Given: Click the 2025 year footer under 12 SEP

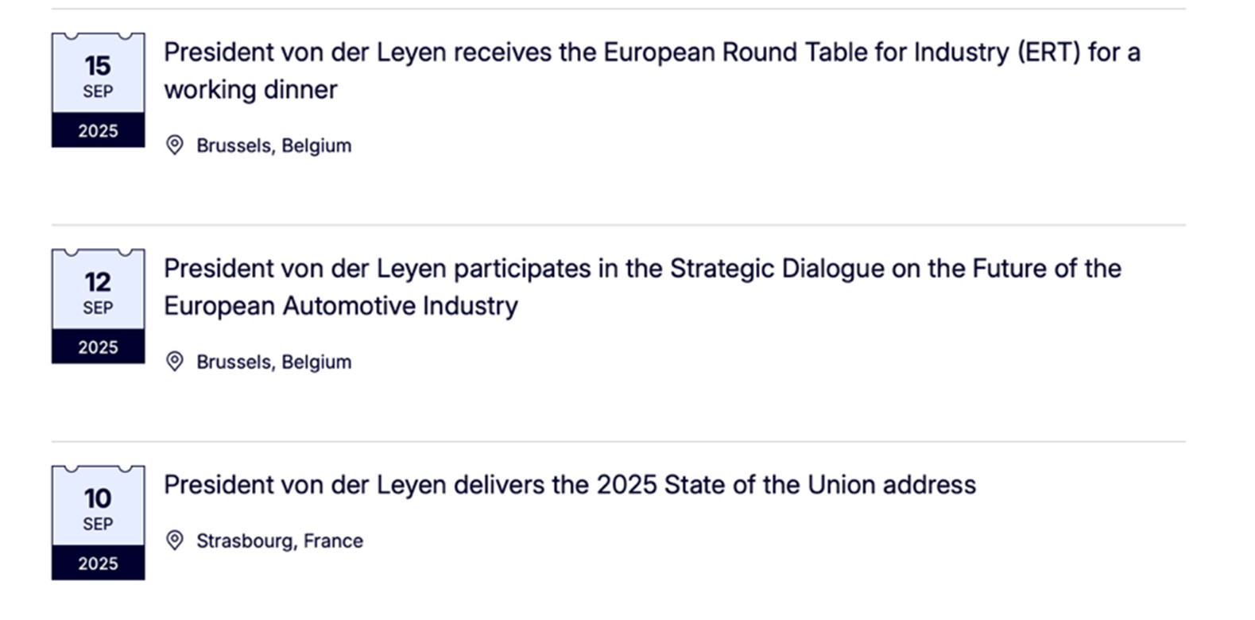Looking at the screenshot, I should pos(98,347).
